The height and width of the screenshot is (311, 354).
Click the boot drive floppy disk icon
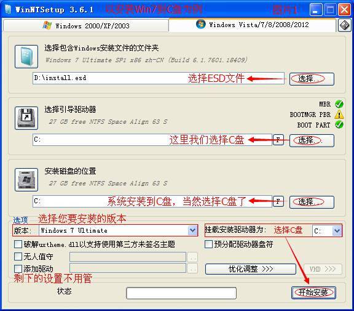pos(26,118)
